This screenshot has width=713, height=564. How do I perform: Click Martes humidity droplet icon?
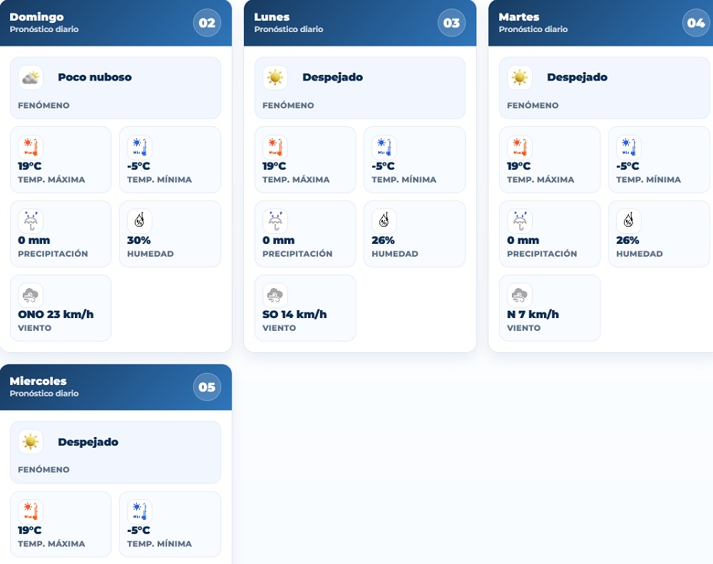629,221
